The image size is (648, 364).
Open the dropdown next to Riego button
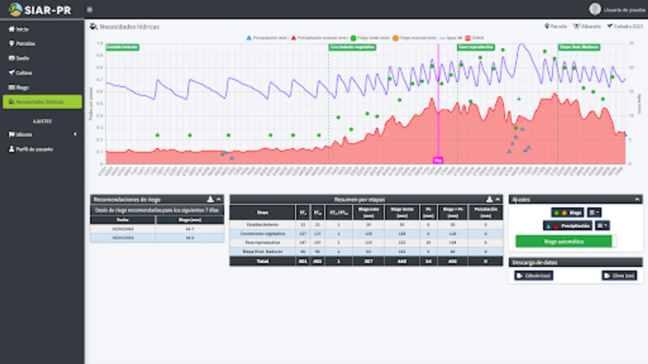594,213
